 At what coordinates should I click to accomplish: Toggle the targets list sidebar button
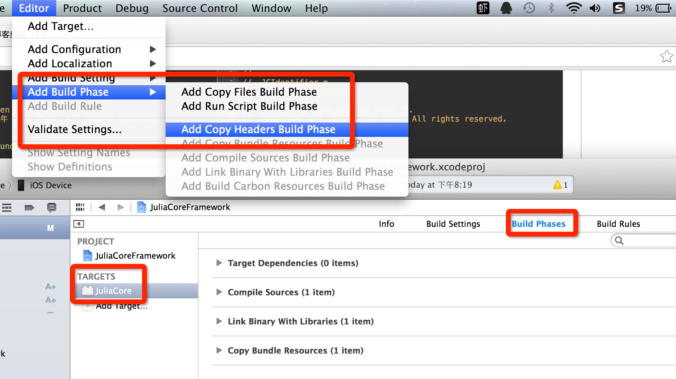click(x=79, y=224)
